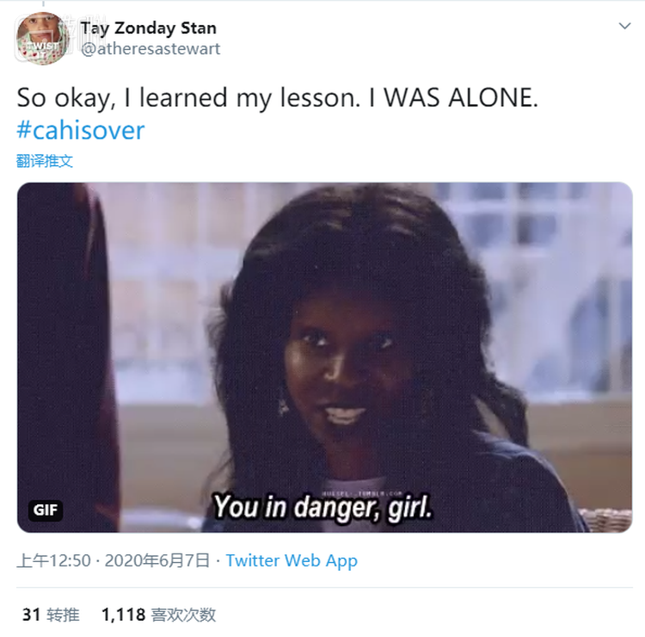Viewport: 645px width, 637px height.
Task: Click the 2020年6月7日 date
Action: click(157, 561)
